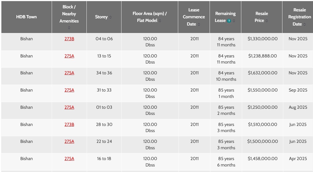Sort by Resale Registration Date arrow icon
The height and width of the screenshot is (172, 313).
(x=304, y=24)
